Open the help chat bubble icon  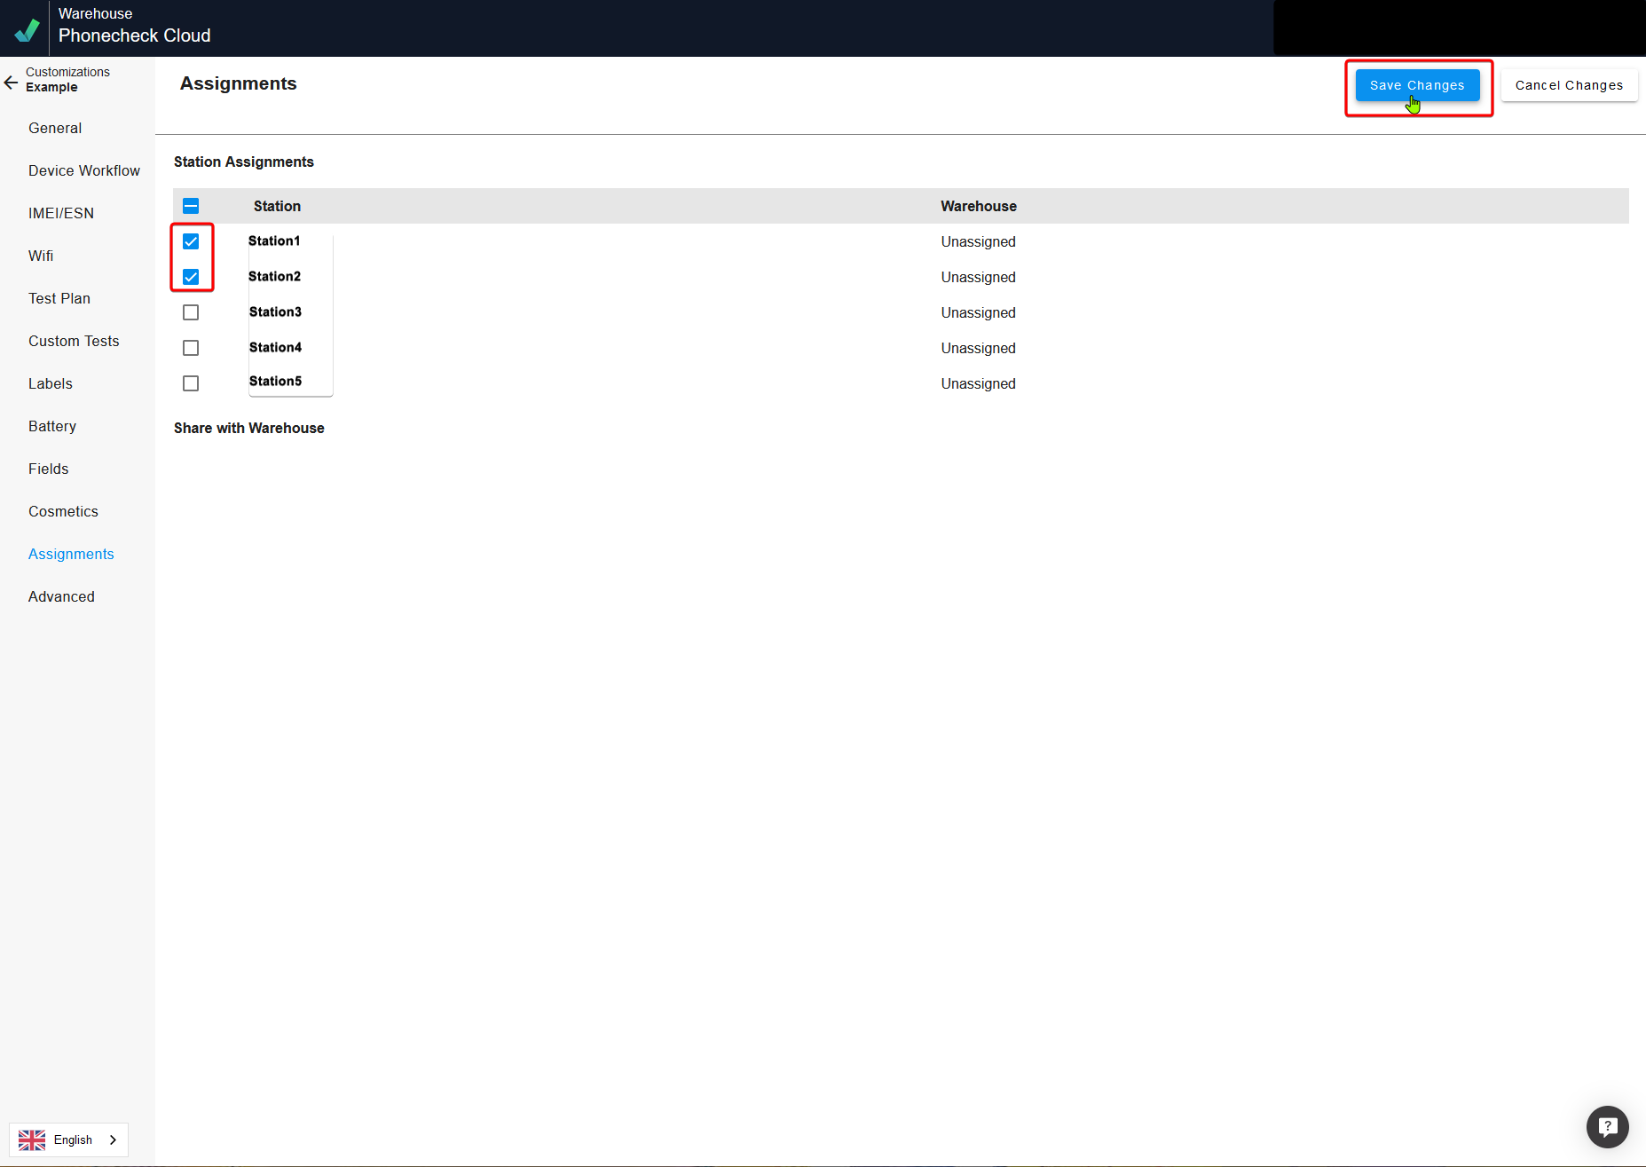pos(1607,1126)
